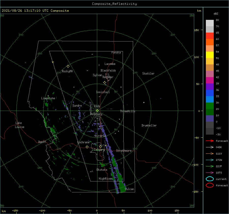229x214 pixels.
Task: Click the yellow diamond marker near RockyMH
Action: (x=68, y=66)
